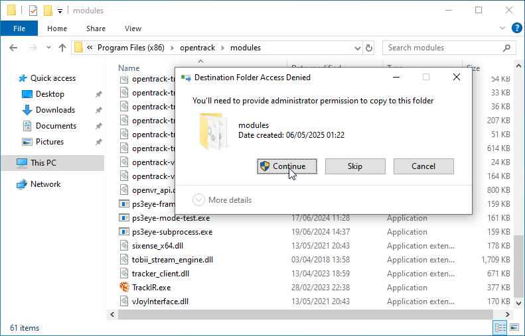The image size is (525, 336).
Task: Open Explorer help question mark icon
Action: pos(516,28)
